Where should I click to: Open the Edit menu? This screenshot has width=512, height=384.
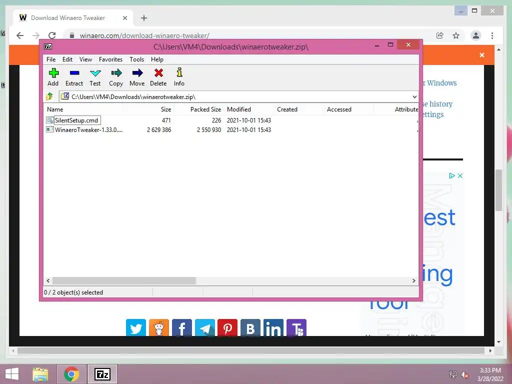[x=67, y=59]
